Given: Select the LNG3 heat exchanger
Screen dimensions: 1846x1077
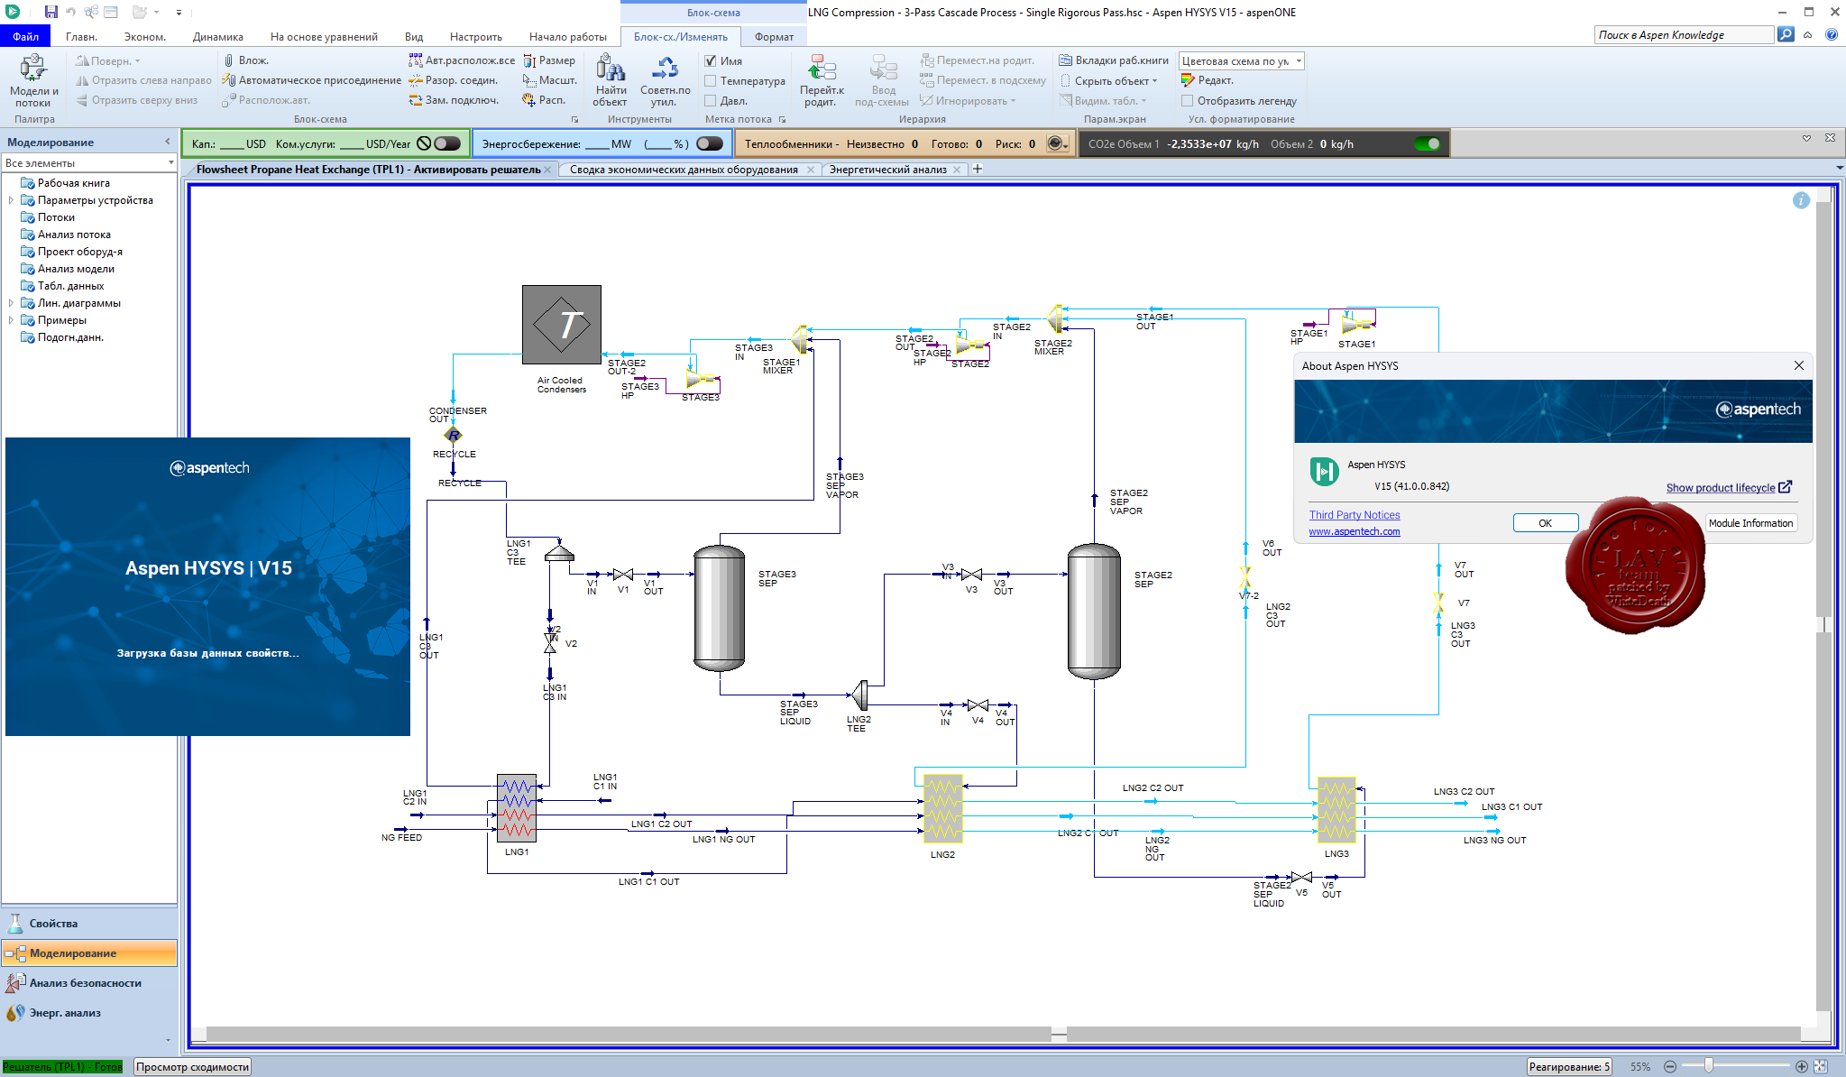Looking at the screenshot, I should point(1336,810).
